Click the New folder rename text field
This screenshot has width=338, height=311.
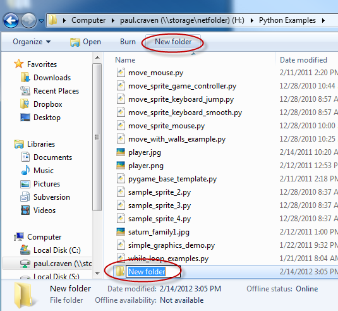coord(153,272)
